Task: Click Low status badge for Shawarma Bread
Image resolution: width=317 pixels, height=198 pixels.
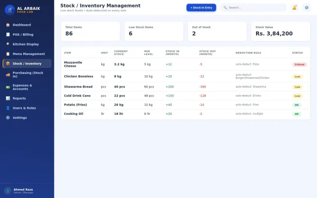Action: pyautogui.click(x=297, y=87)
